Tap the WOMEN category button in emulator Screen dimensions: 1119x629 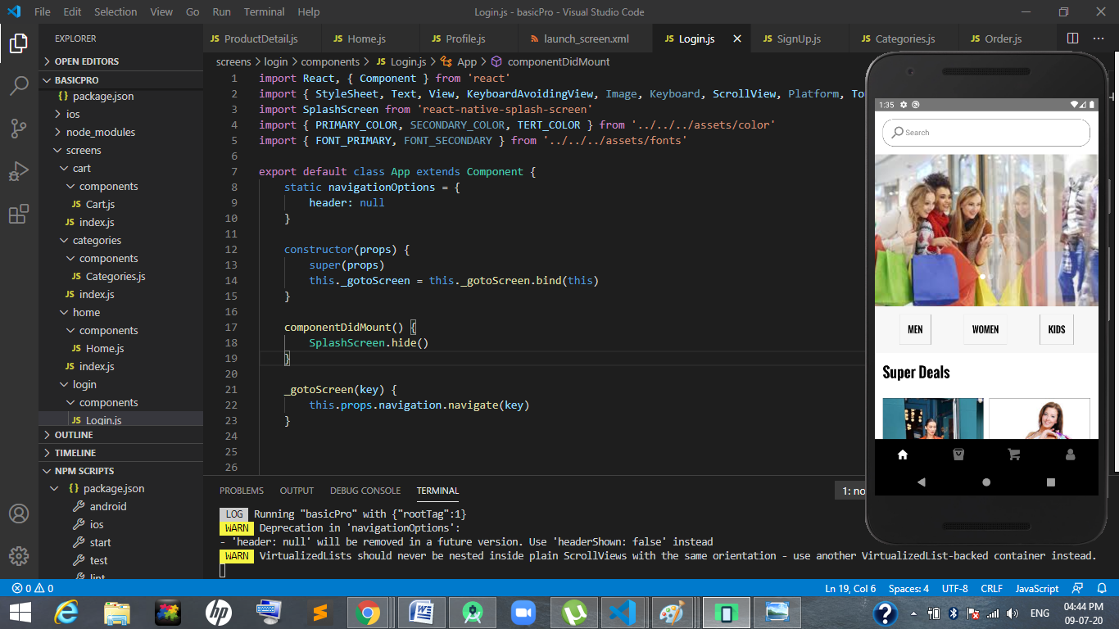(x=985, y=329)
